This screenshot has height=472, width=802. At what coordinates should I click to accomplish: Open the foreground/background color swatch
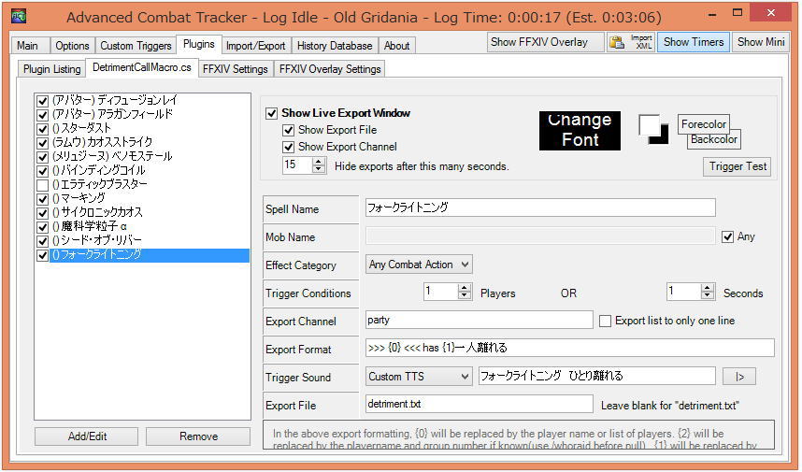pyautogui.click(x=653, y=129)
